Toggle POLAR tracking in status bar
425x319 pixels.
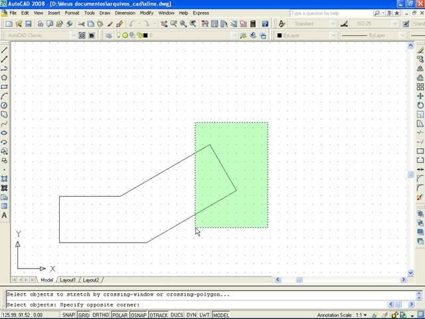pyautogui.click(x=120, y=315)
